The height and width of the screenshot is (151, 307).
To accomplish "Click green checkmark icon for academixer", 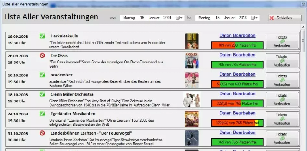I will pos(42,75).
